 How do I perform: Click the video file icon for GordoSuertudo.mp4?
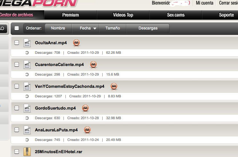click(x=27, y=108)
